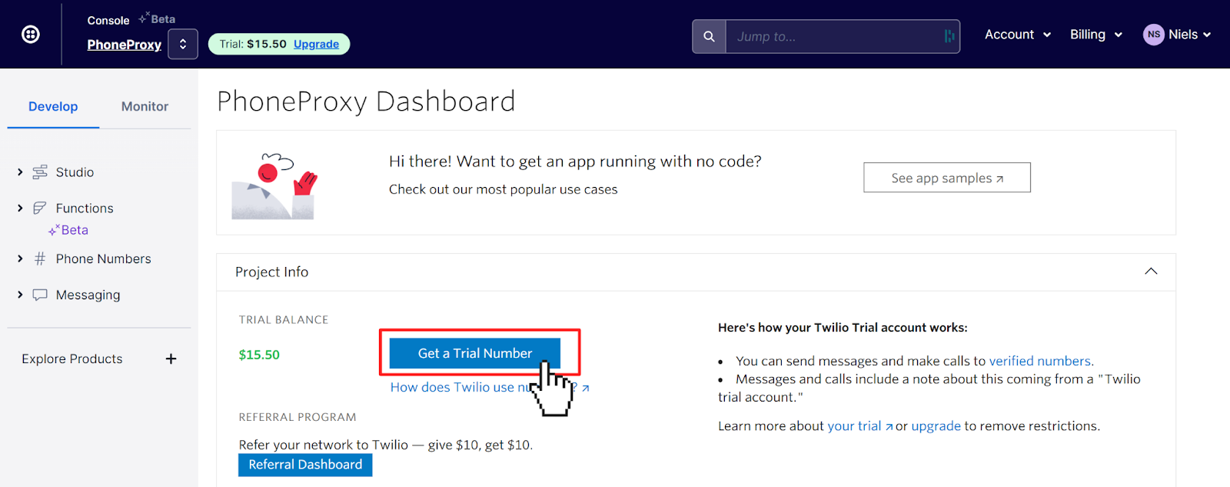Click the Get a Trial Number button
This screenshot has width=1230, height=487.
point(475,353)
